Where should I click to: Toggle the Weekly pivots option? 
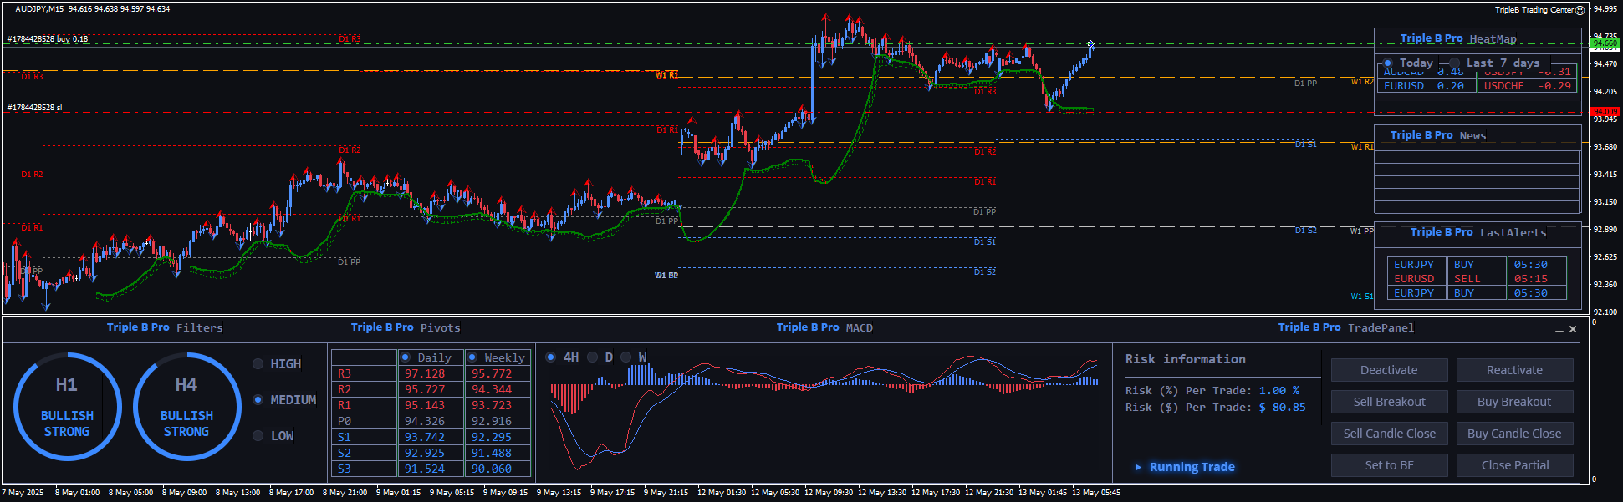tap(472, 357)
